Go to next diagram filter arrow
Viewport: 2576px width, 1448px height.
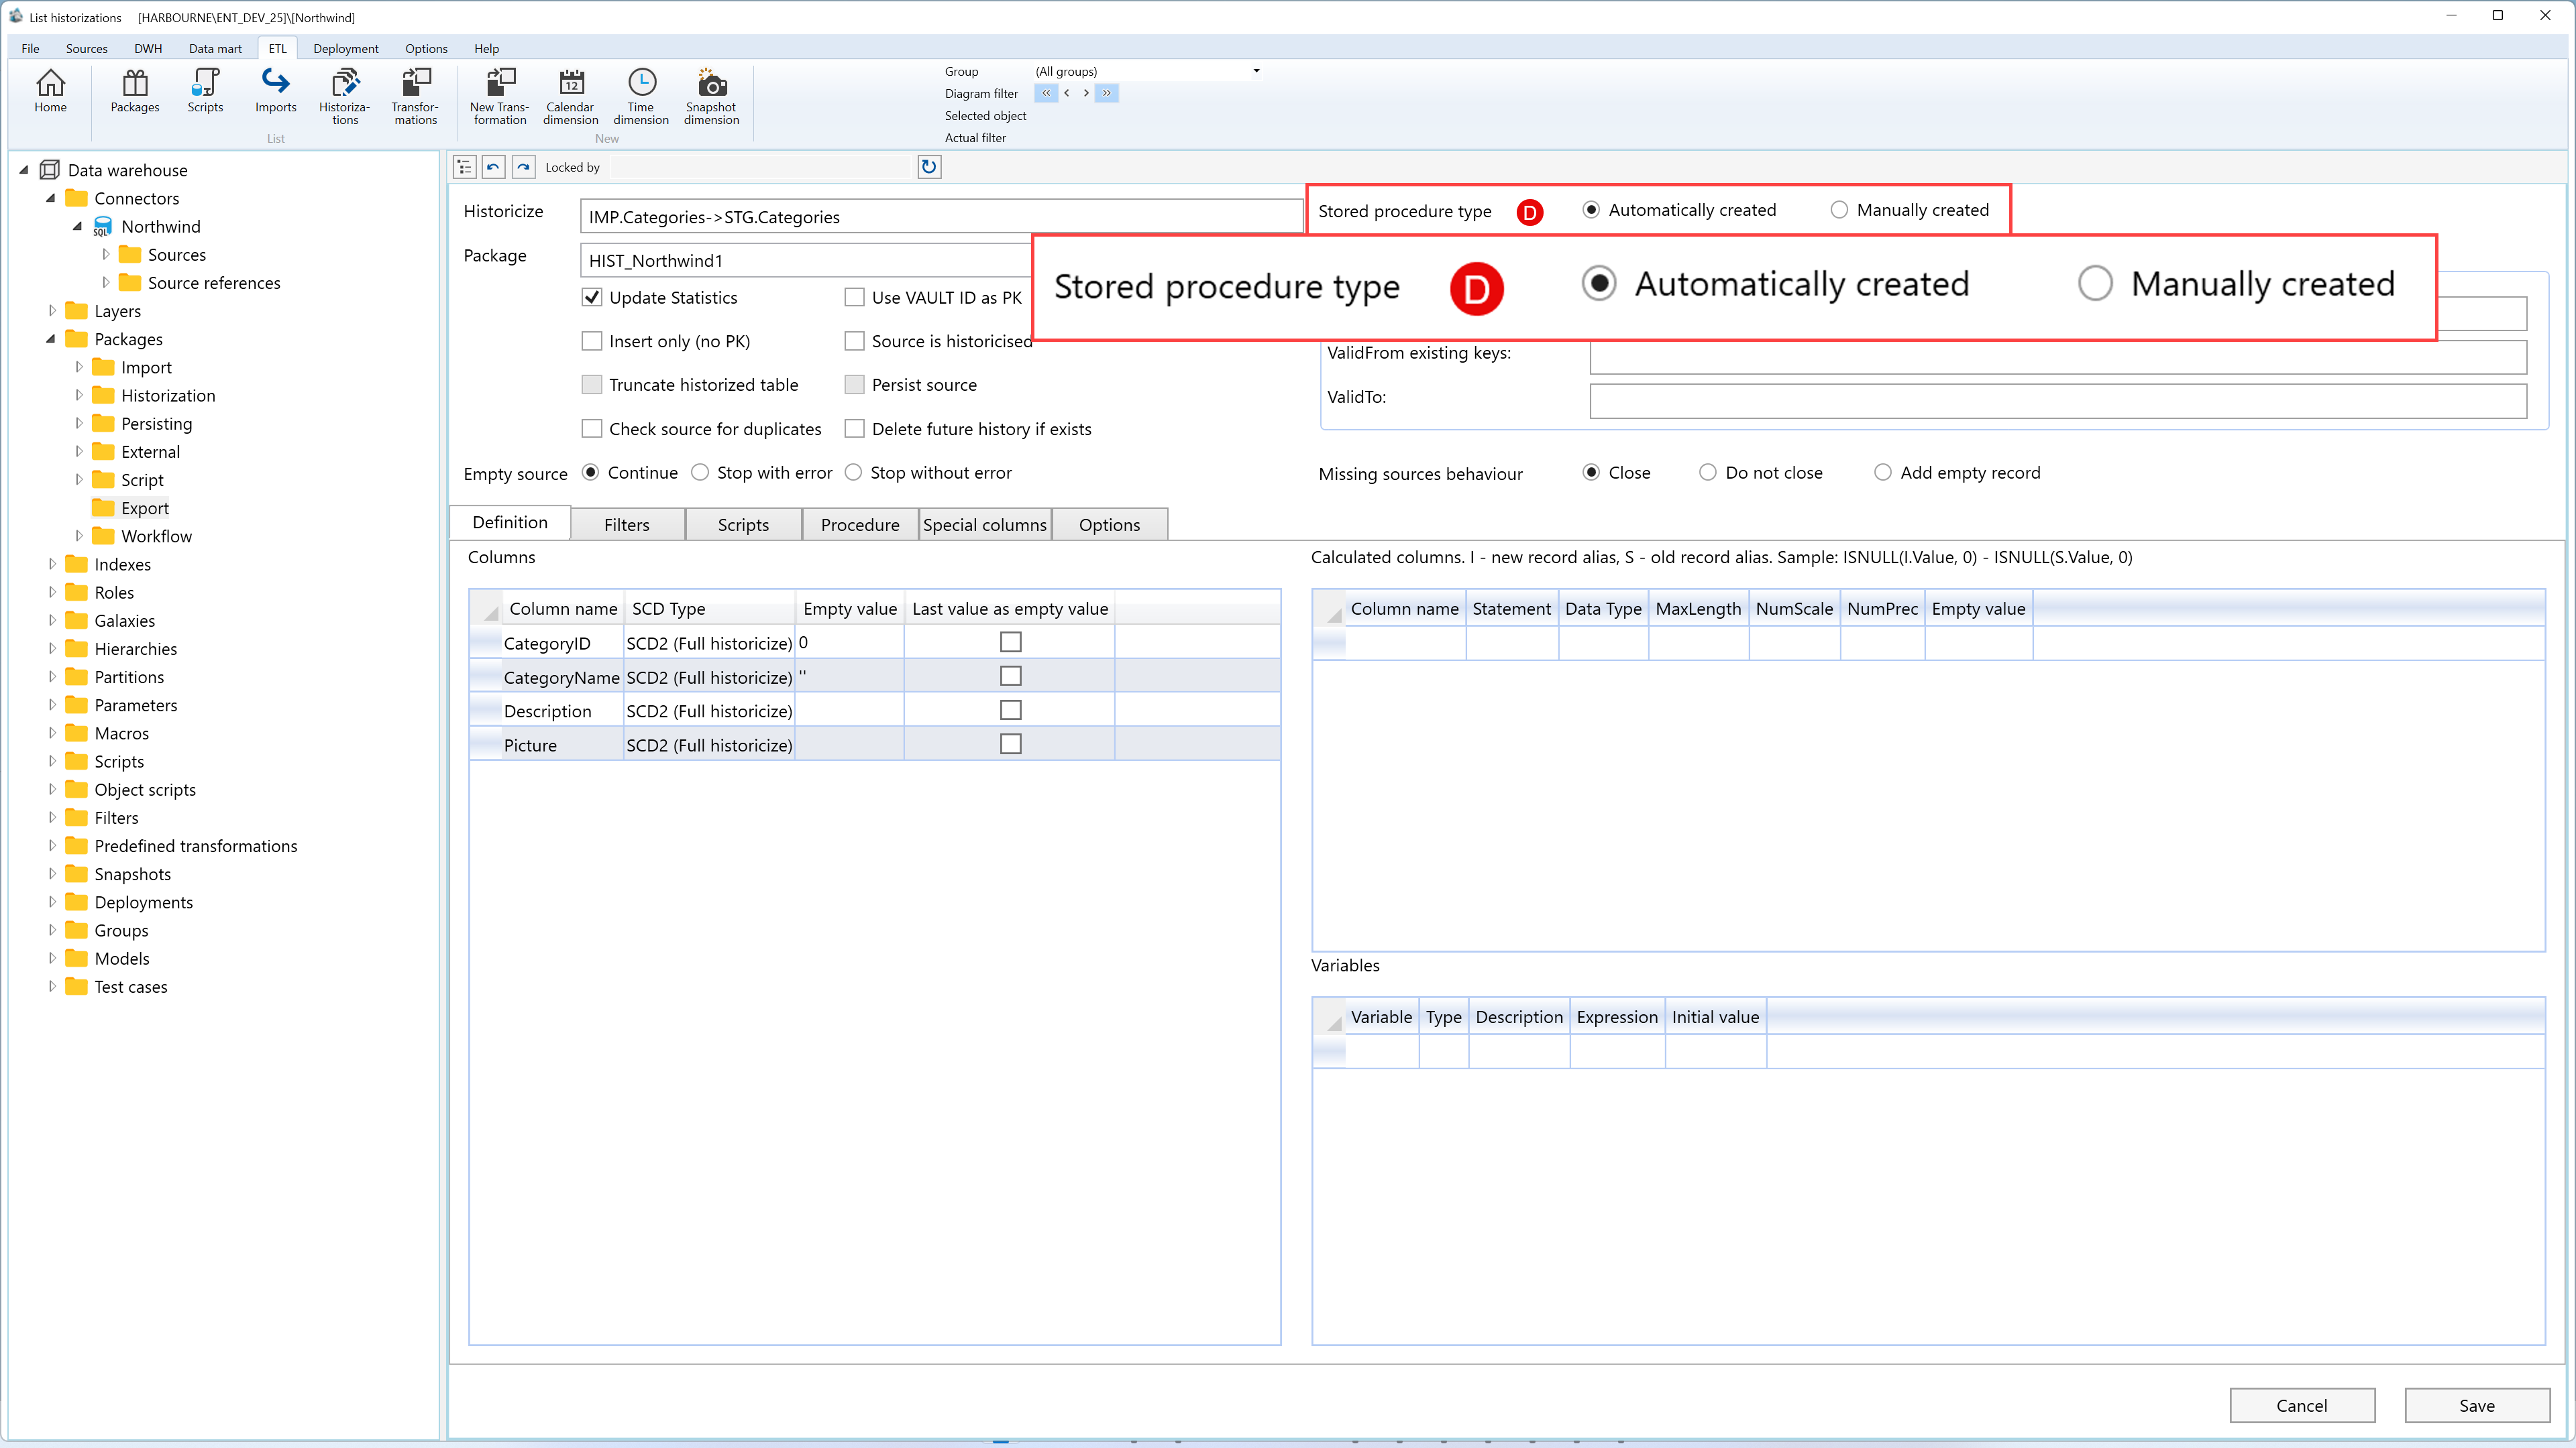(x=1086, y=93)
